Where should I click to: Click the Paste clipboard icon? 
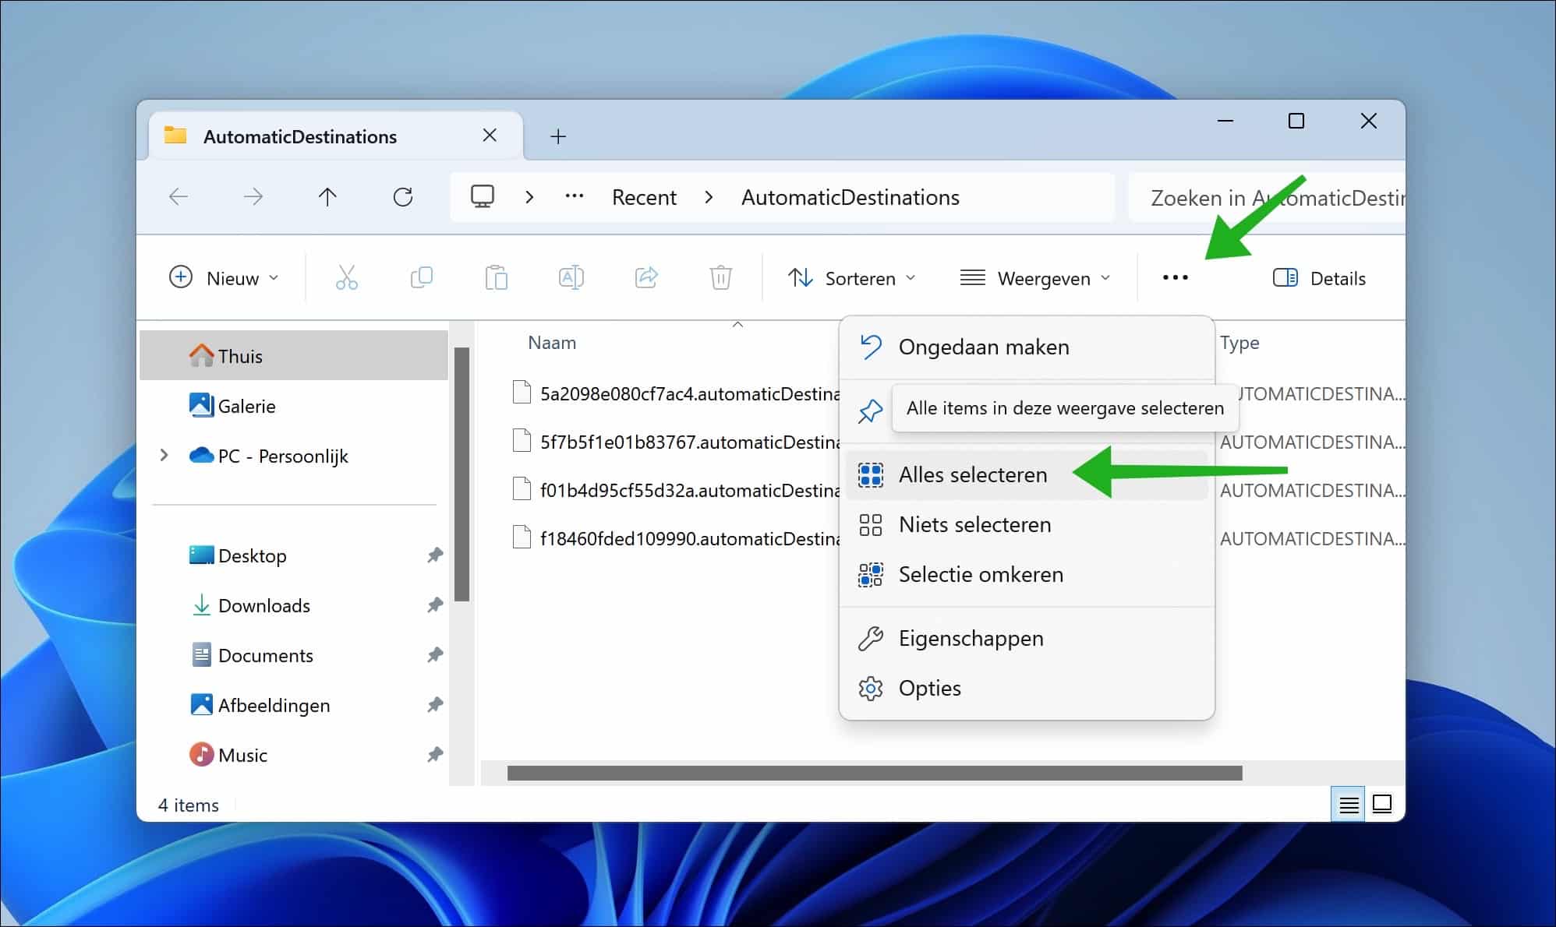tap(496, 278)
